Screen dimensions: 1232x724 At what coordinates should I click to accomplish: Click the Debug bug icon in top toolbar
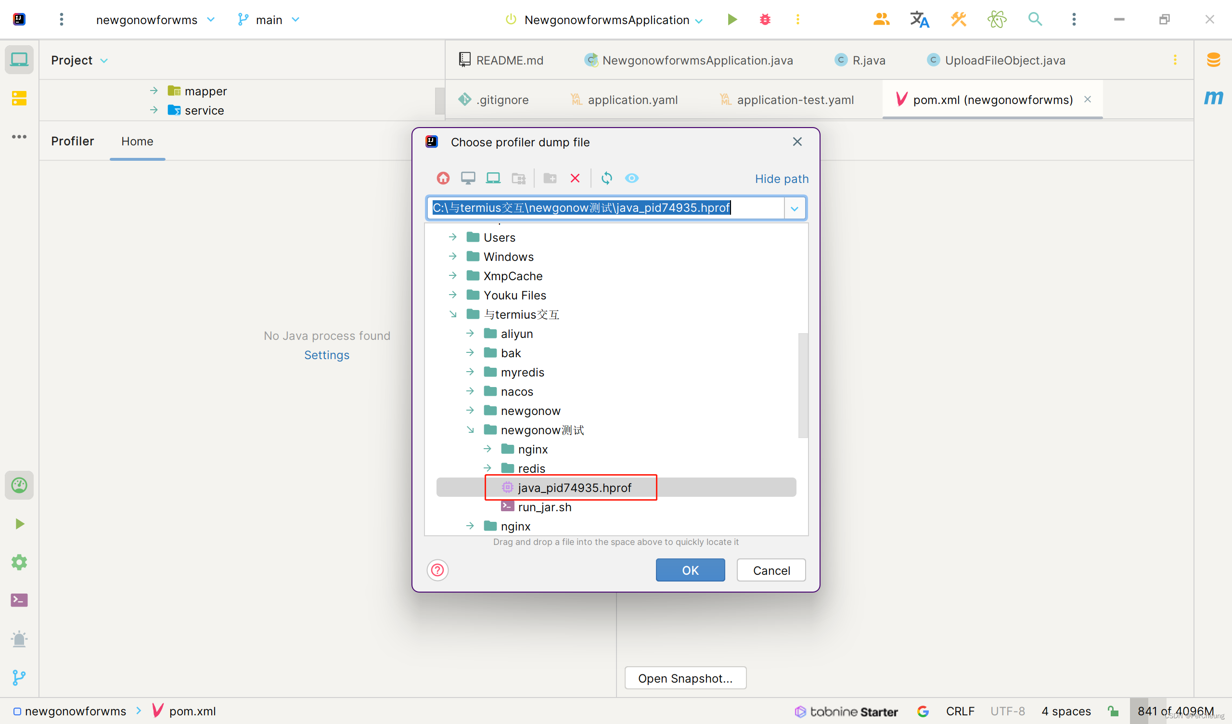[x=765, y=20]
